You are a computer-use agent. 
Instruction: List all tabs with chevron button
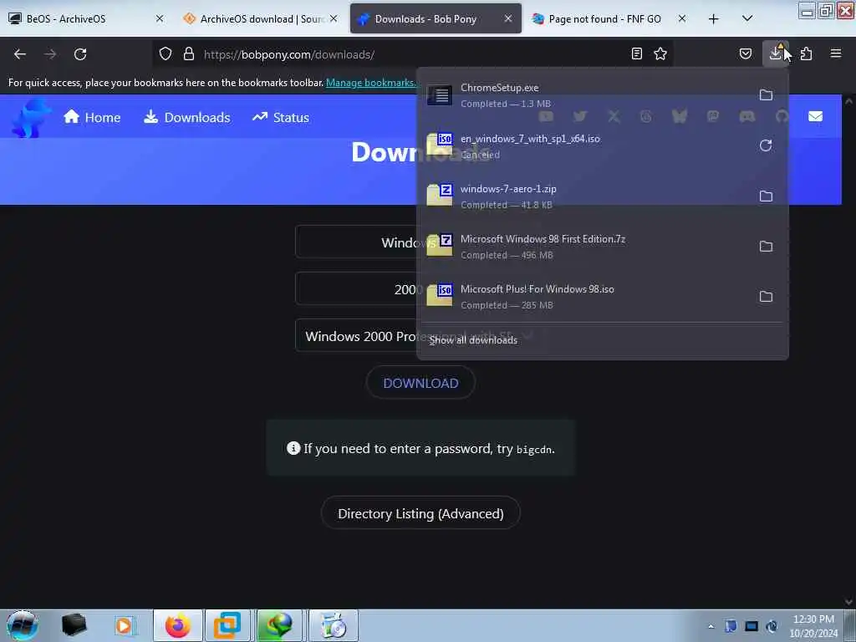[747, 18]
